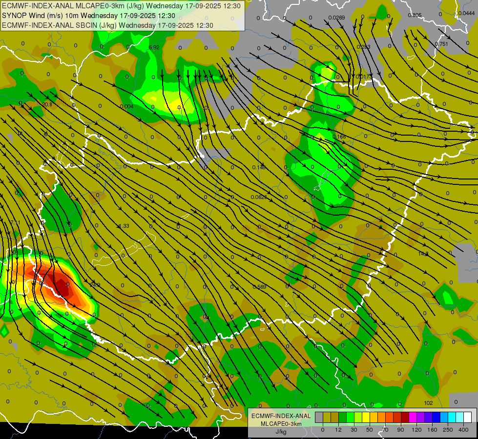The image size is (478, 439).
Task: Select the pure blue legend swatch
Action: [x=436, y=417]
